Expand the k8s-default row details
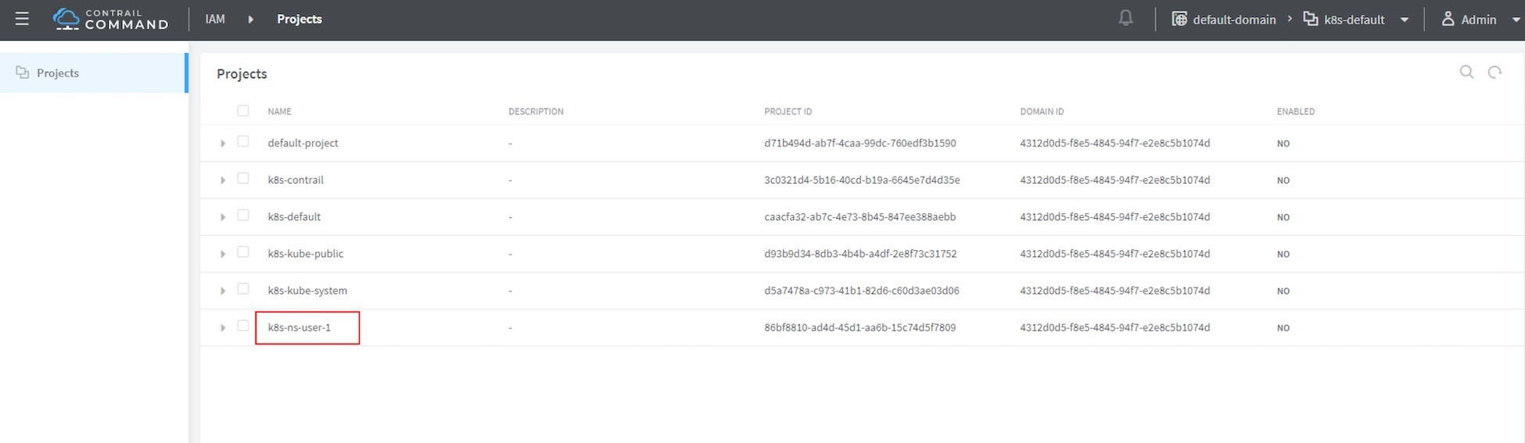1525x443 pixels. pos(223,217)
